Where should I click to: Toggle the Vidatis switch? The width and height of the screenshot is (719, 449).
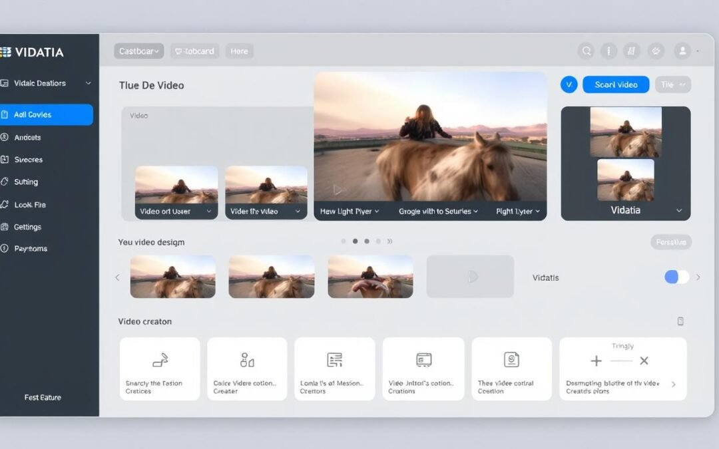(x=676, y=277)
